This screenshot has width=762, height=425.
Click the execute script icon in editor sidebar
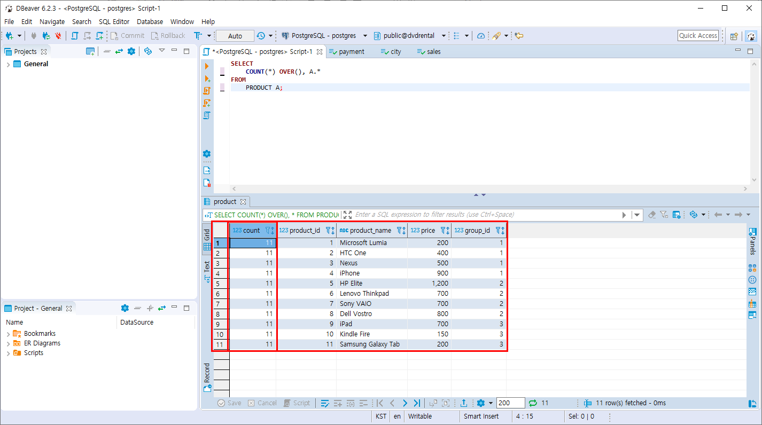(x=207, y=91)
